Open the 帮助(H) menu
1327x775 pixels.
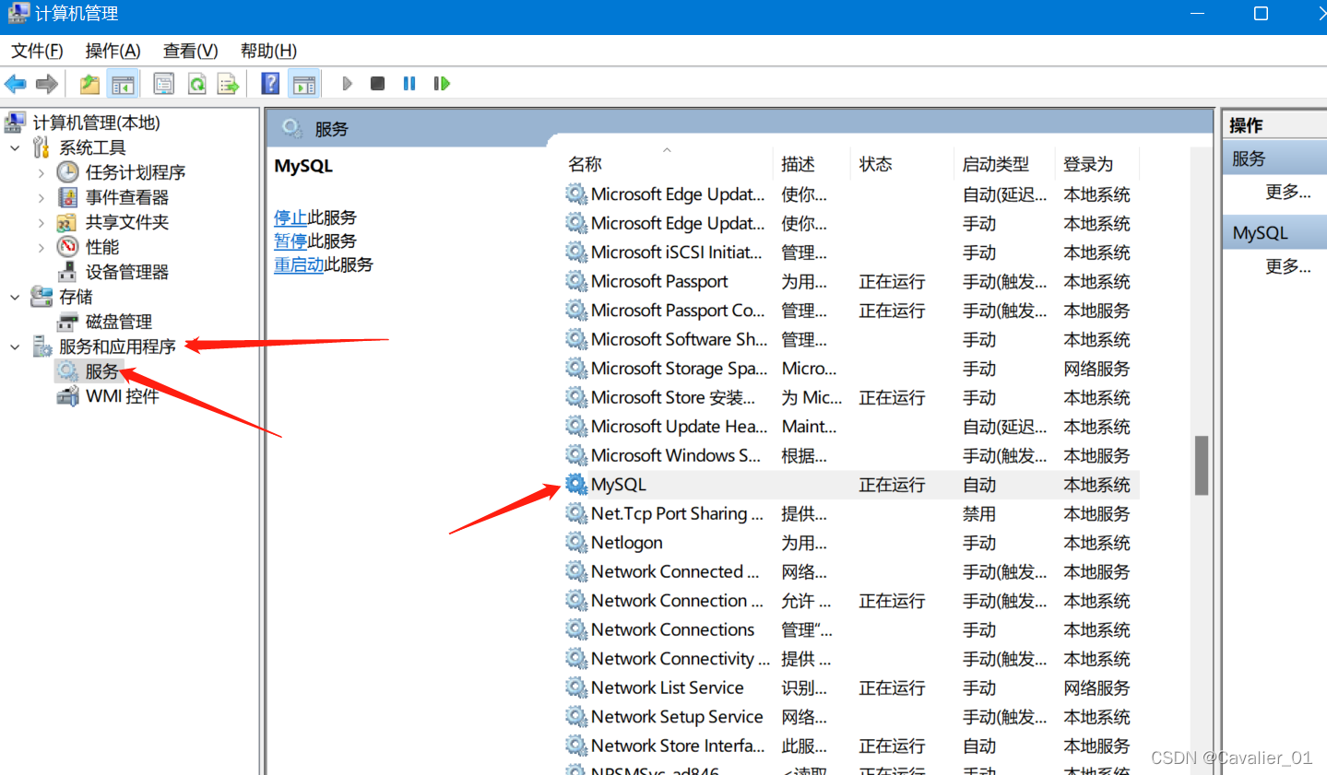[268, 51]
